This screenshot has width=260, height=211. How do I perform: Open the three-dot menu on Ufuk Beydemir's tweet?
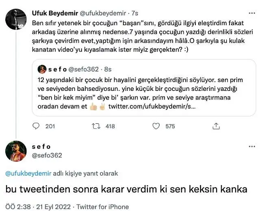point(252,13)
